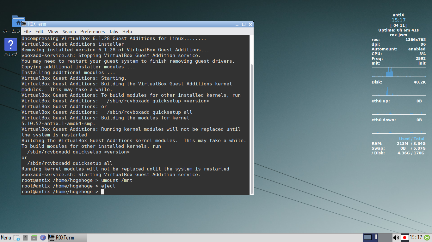Open the home folder desktop icon
Viewport: 432px width, 242px height.
tap(17, 21)
